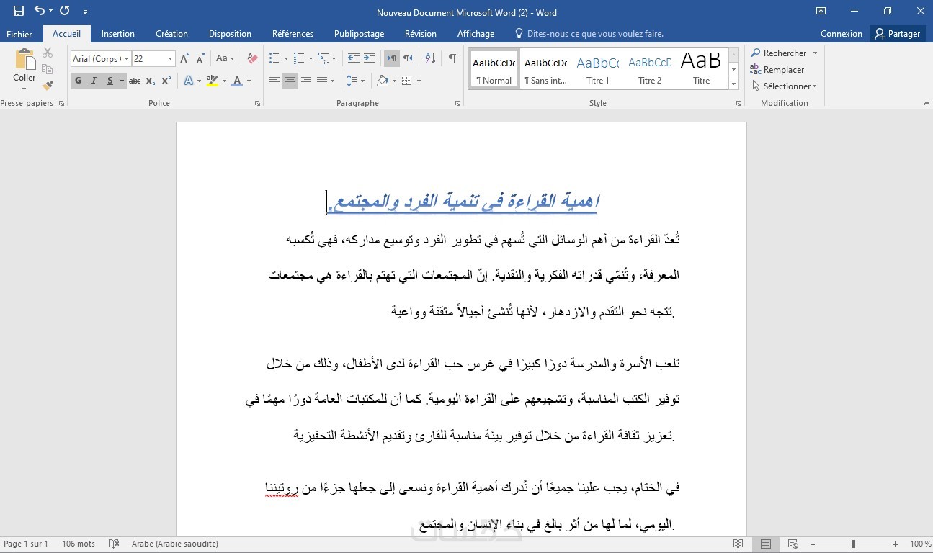This screenshot has height=553, width=933.
Task: Toggle justify alignment
Action: click(322, 81)
